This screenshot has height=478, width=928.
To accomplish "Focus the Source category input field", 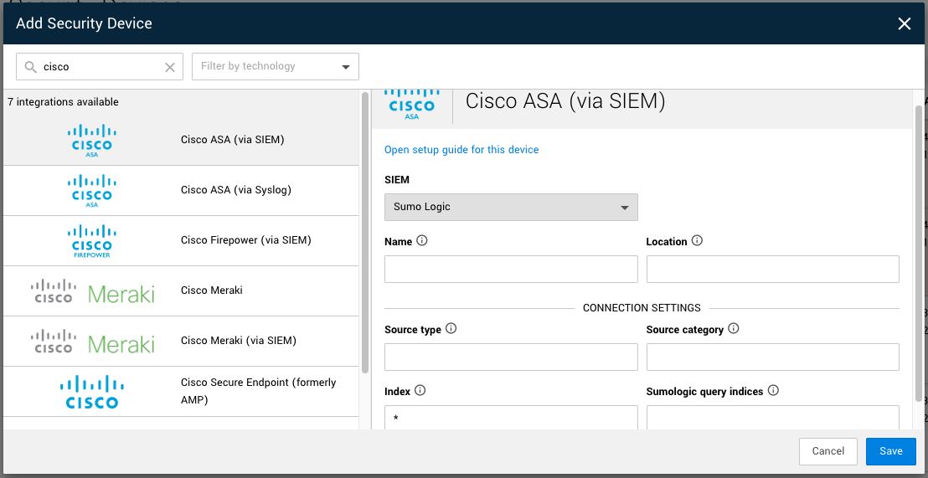I will point(773,357).
